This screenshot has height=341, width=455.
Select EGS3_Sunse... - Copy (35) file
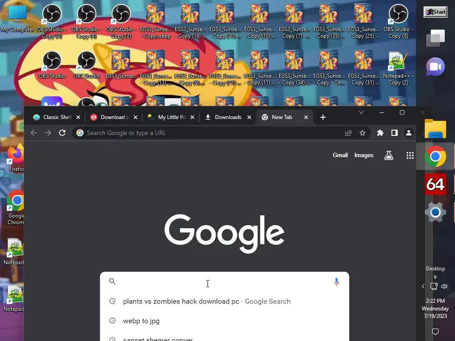[329, 21]
